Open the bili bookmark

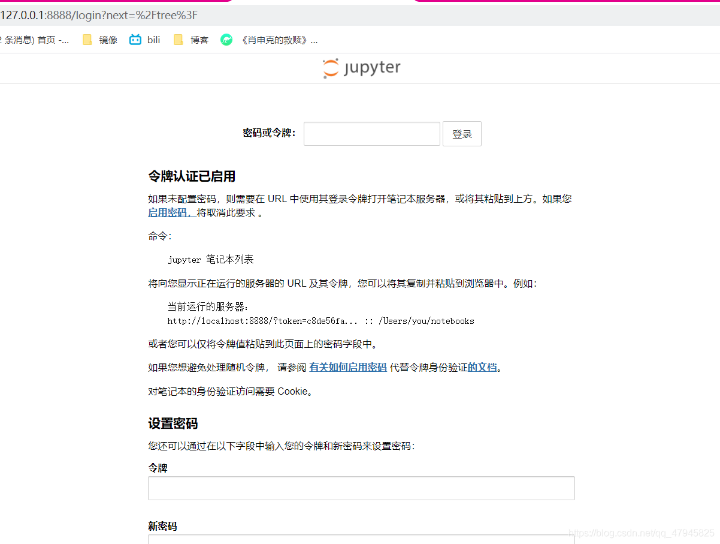[x=146, y=40]
